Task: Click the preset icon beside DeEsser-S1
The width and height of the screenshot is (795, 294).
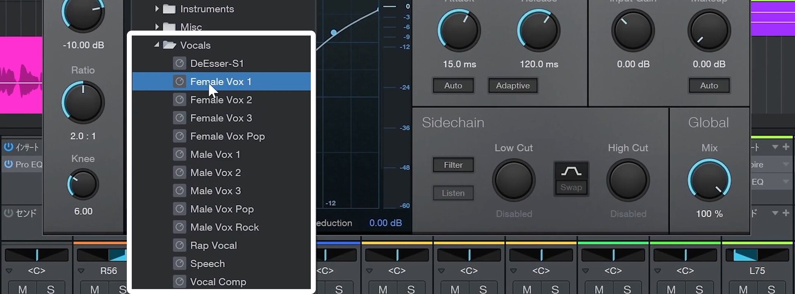Action: coord(179,63)
